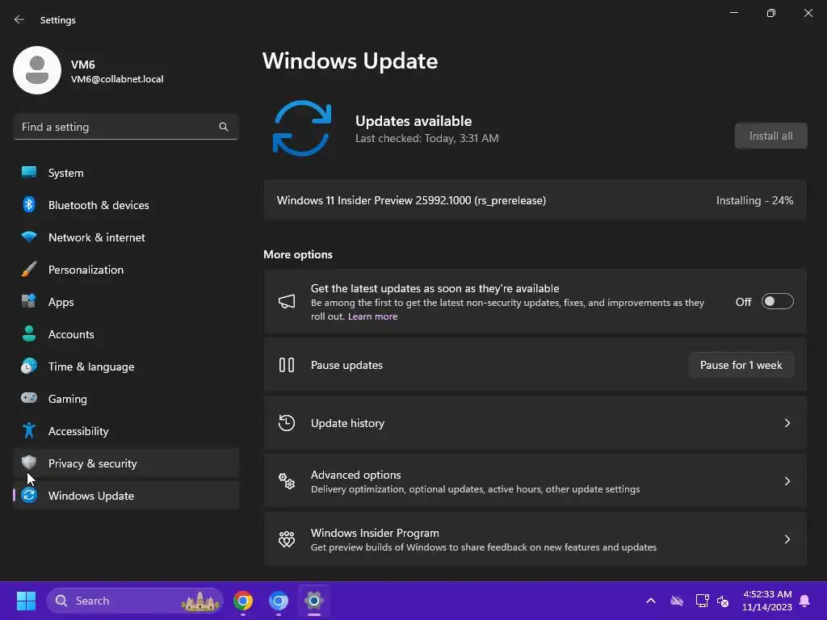Click the Install all button
827x620 pixels.
770,136
